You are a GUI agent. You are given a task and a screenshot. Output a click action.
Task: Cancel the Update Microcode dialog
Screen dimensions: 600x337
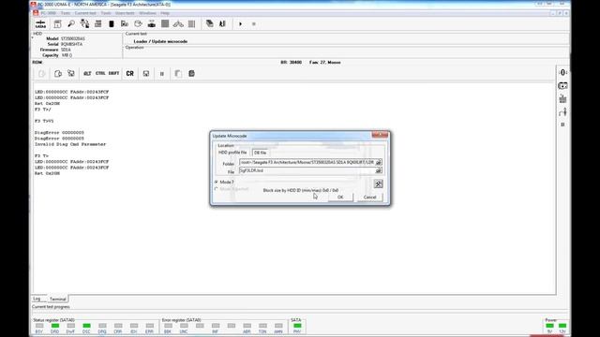pyautogui.click(x=369, y=198)
